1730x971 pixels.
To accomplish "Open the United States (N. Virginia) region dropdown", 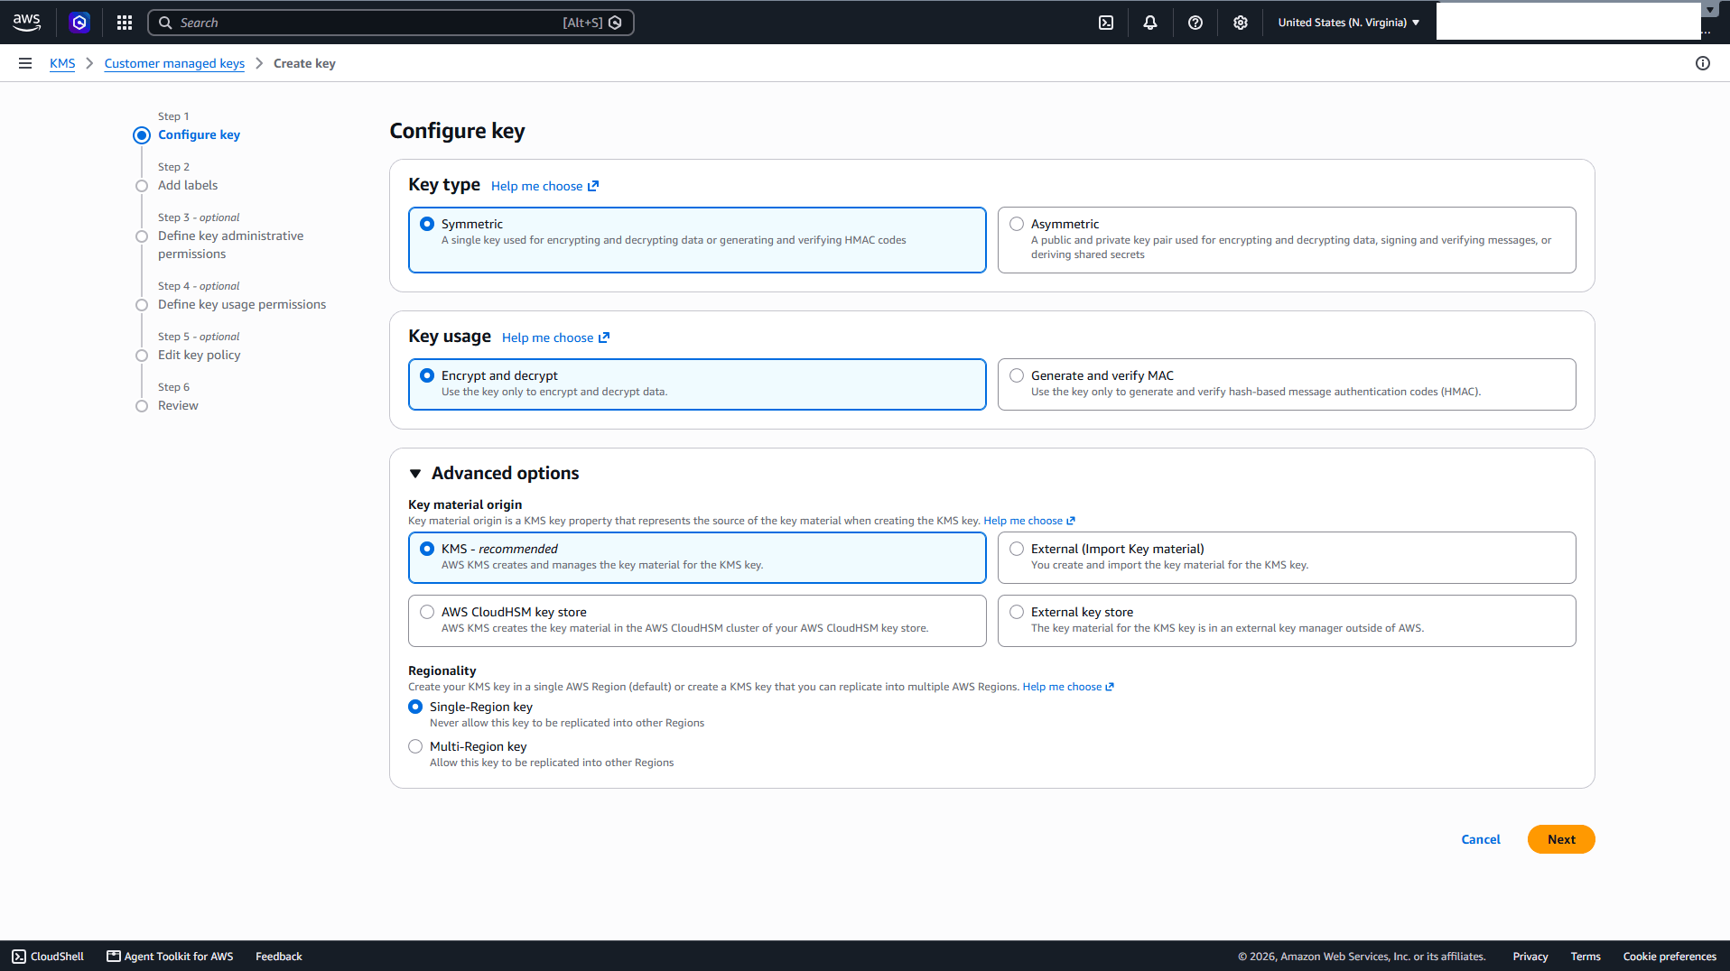I will (1349, 23).
